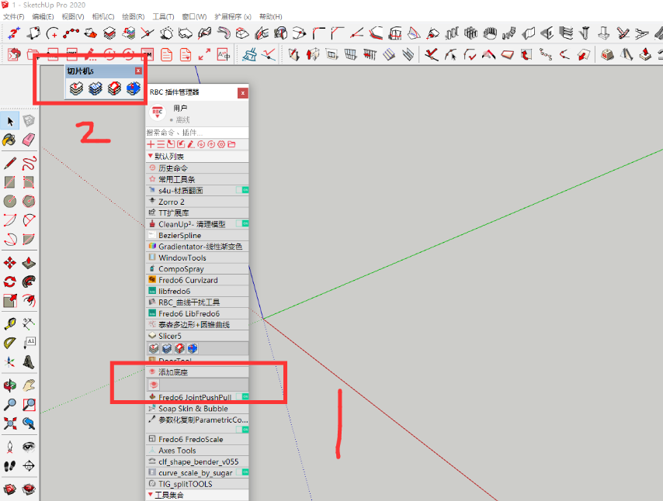Activate the Pan hand tool
Viewport: 663px width, 501px height.
pyautogui.click(x=29, y=385)
